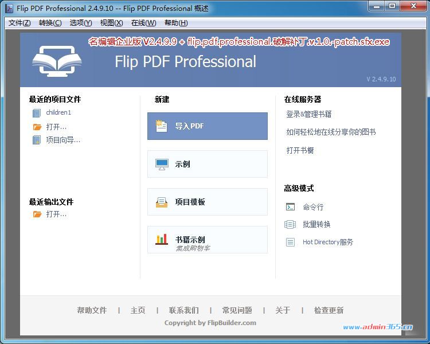Click the app icon in title bar
The image size is (430, 344).
click(9, 9)
